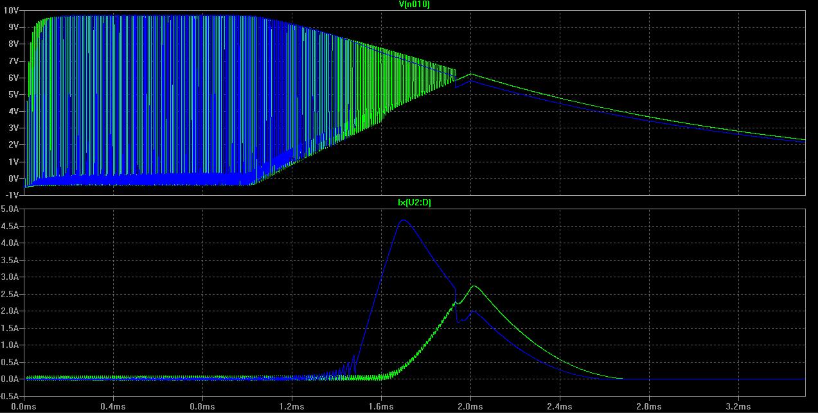Click the green voltage peak at 2.0ms

tap(471, 74)
